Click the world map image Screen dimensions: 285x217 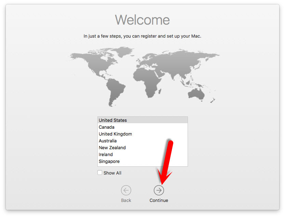coord(144,76)
